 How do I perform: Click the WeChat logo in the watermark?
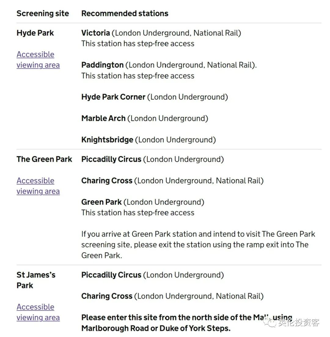271,321
